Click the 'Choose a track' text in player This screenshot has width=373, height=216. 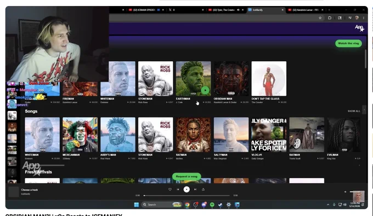[x=29, y=190]
